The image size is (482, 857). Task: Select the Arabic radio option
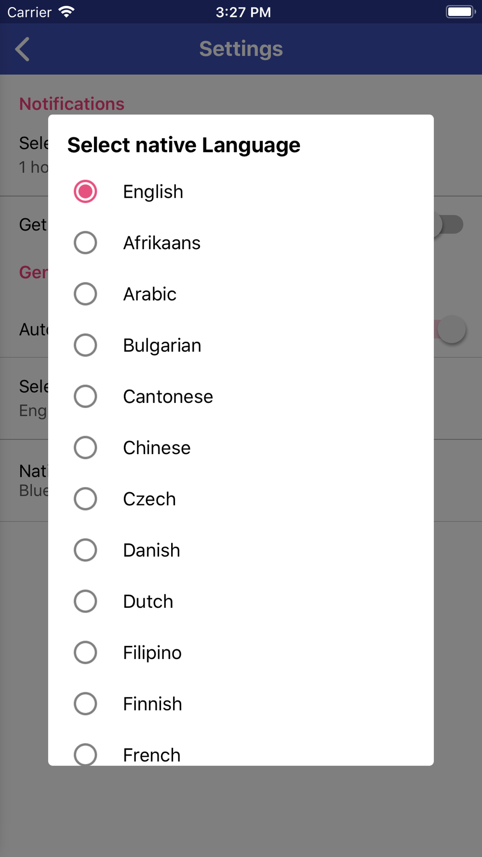(85, 294)
